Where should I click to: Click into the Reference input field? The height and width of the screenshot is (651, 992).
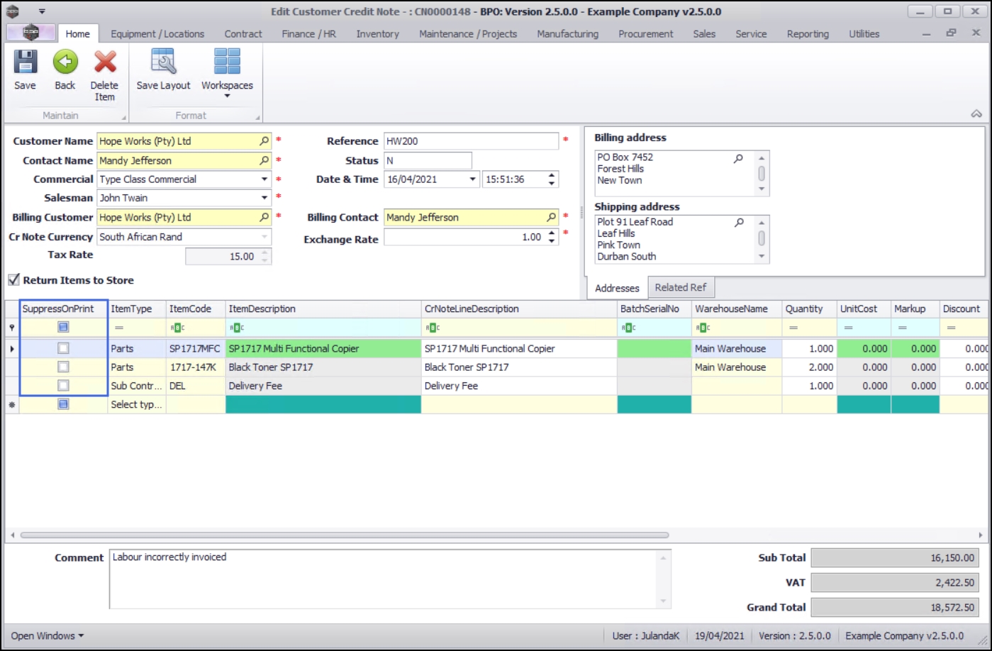click(x=470, y=141)
